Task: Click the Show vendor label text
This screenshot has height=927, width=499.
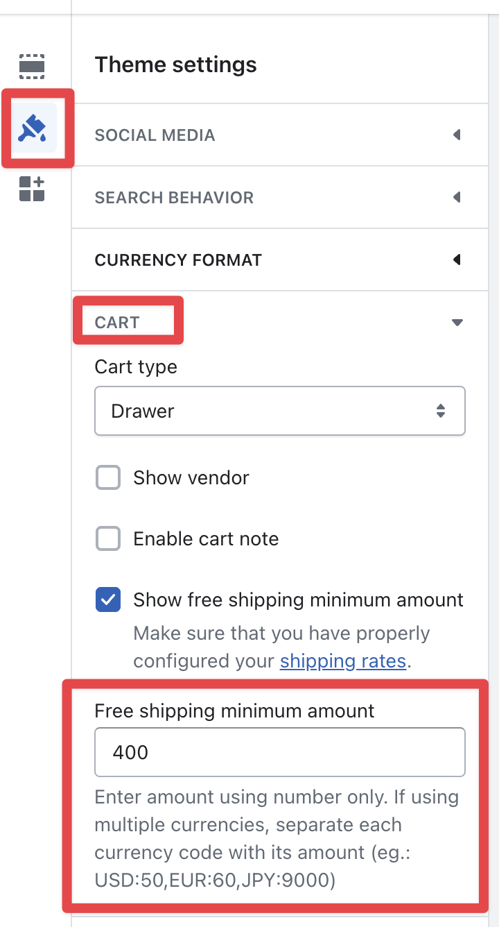Action: point(191,478)
